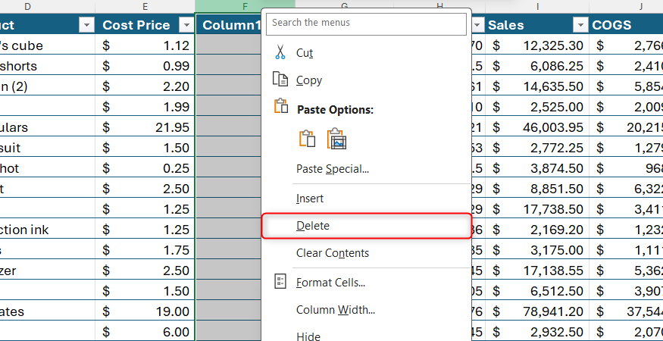Click the Column1 table header cell
The image size is (663, 341).
click(x=228, y=25)
